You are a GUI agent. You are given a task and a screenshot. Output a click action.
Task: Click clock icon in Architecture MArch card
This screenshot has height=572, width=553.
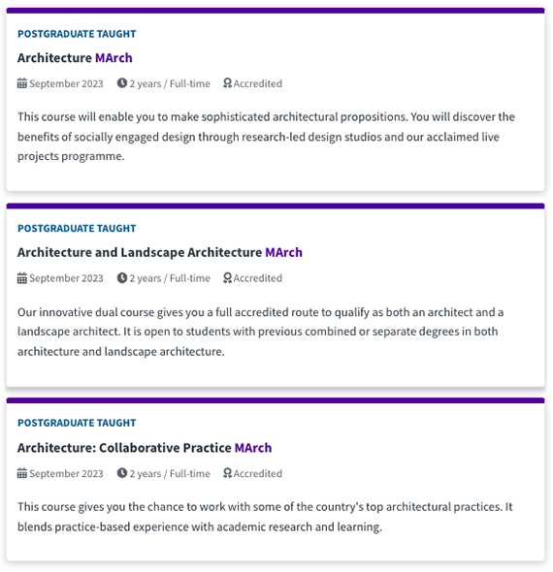pos(122,82)
